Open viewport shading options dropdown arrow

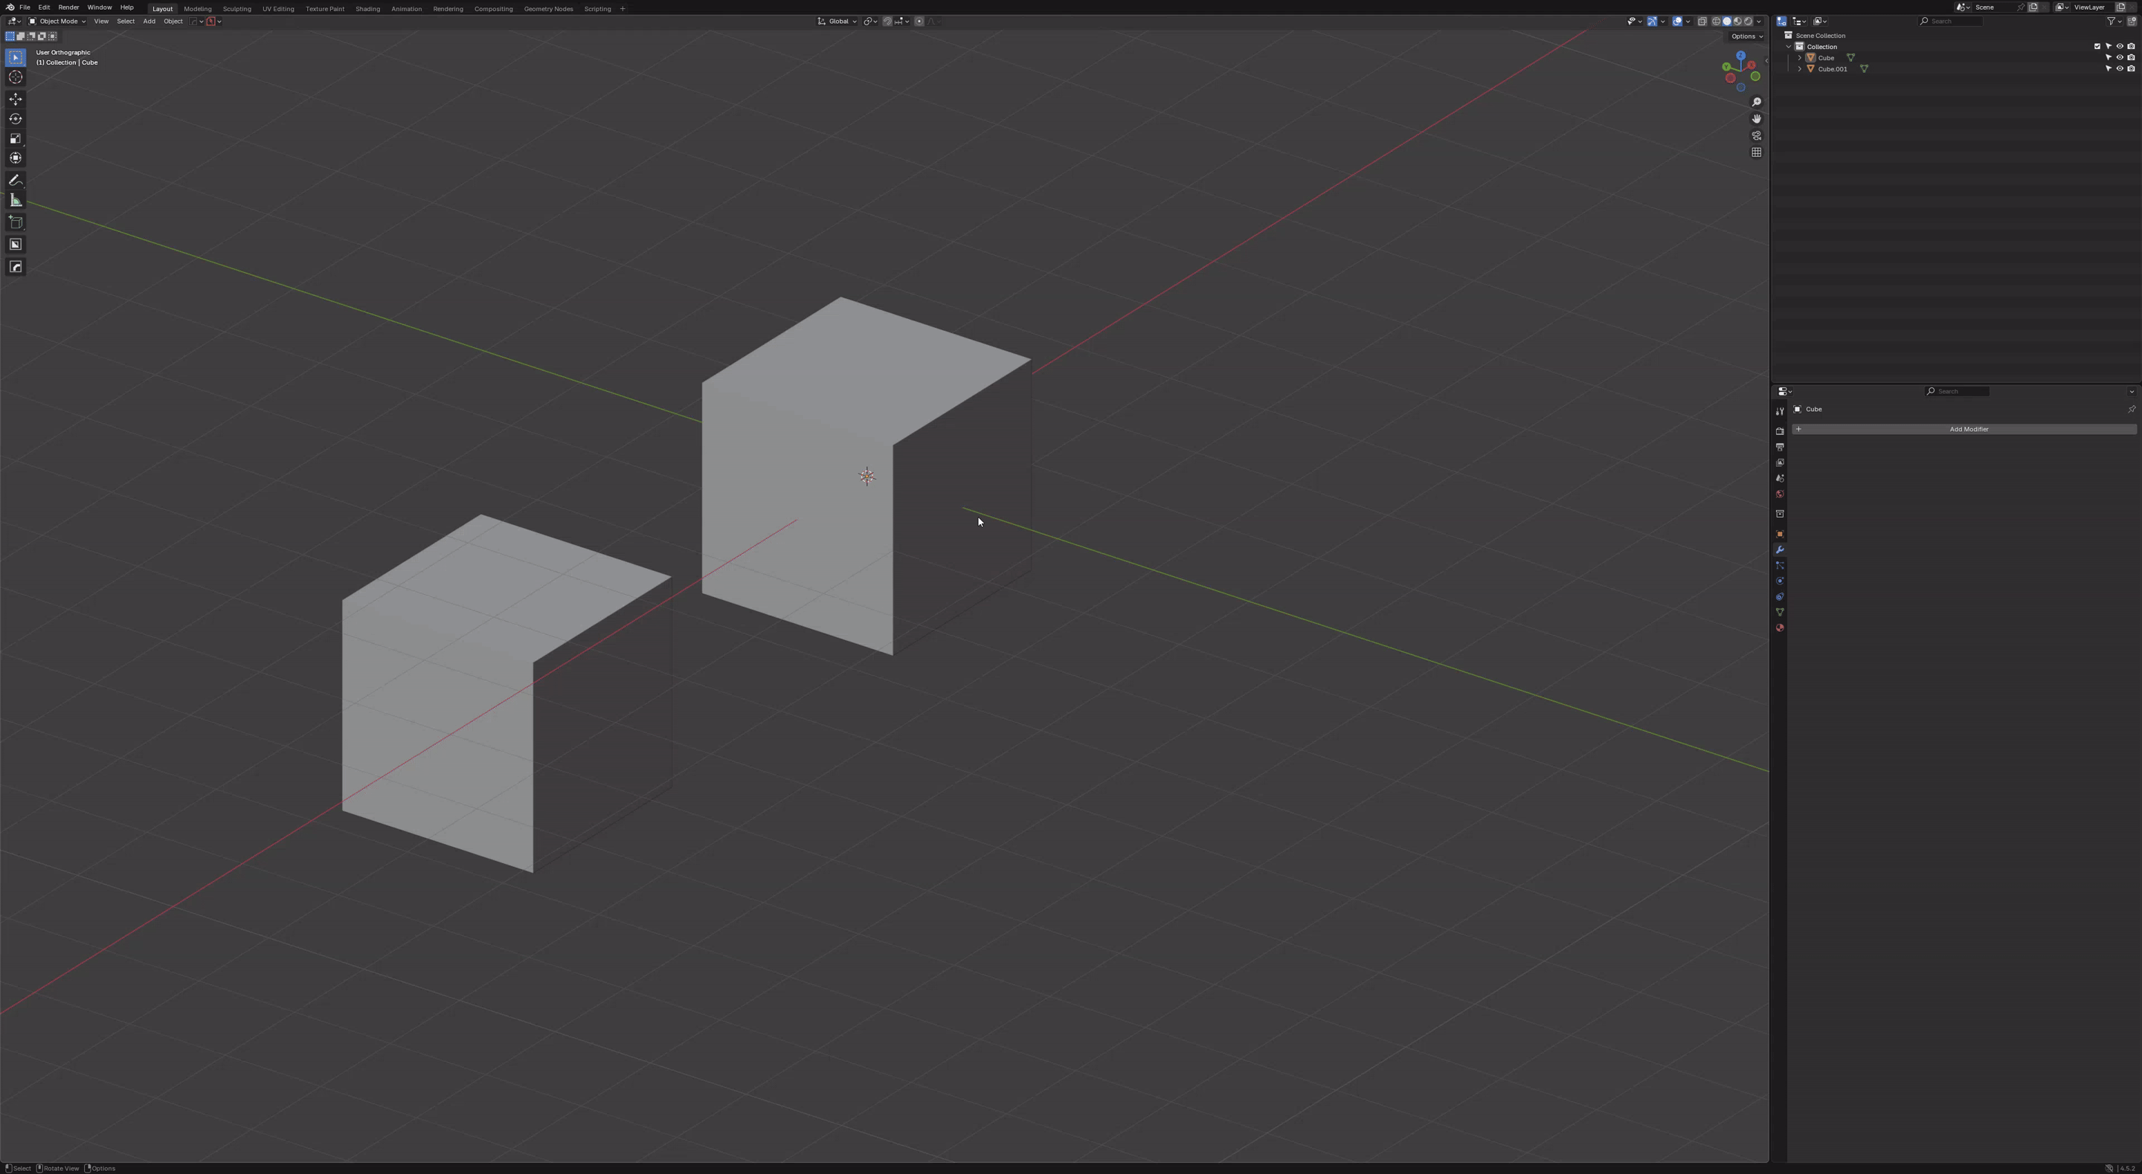pyautogui.click(x=1759, y=22)
